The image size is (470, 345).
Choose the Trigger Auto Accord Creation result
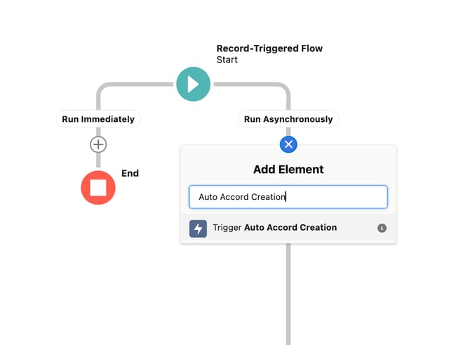[x=274, y=228]
